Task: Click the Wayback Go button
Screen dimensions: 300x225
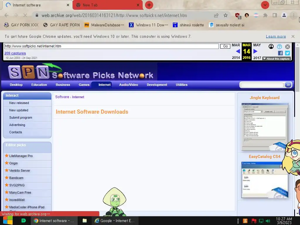Action: coord(225,46)
